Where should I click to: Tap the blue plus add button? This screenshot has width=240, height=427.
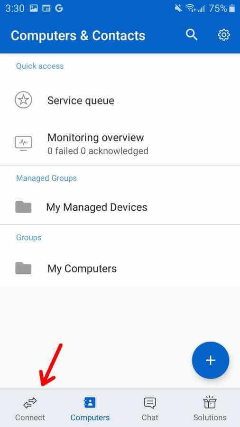click(x=210, y=360)
